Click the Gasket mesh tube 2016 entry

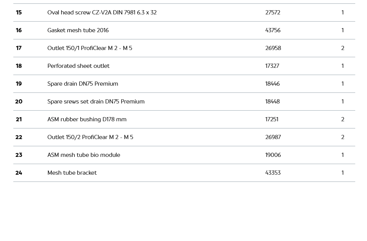tap(78, 30)
